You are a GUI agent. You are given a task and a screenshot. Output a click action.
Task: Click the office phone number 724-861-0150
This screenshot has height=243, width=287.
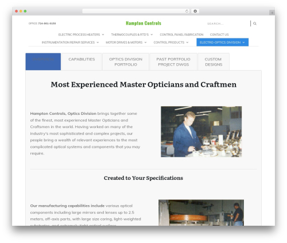click(47, 24)
